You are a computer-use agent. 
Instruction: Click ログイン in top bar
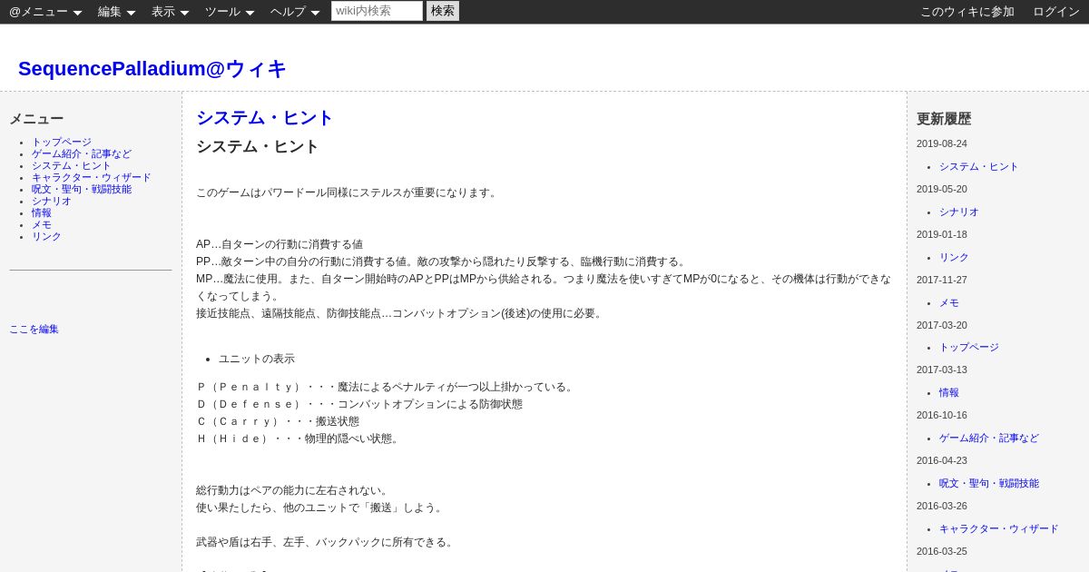tap(1056, 12)
